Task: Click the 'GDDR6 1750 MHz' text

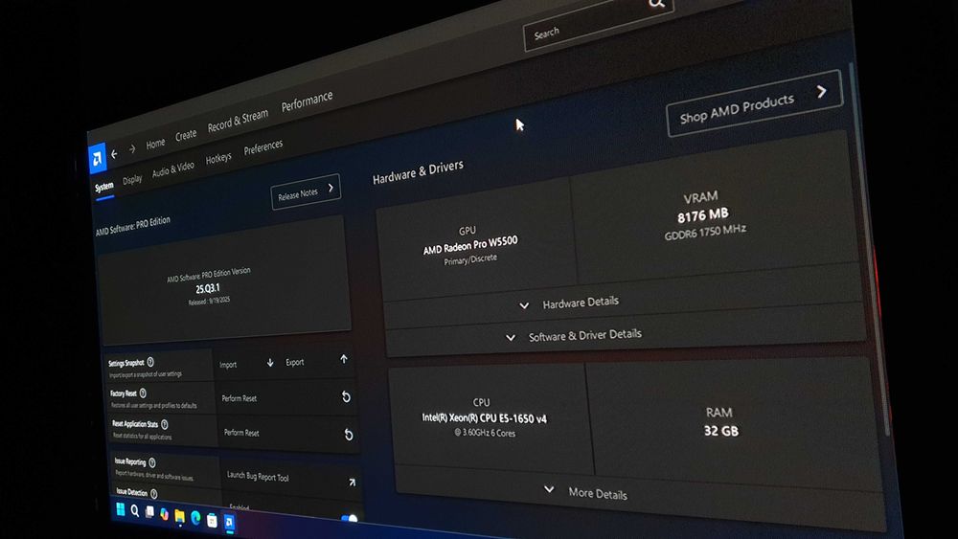Action: coord(705,232)
